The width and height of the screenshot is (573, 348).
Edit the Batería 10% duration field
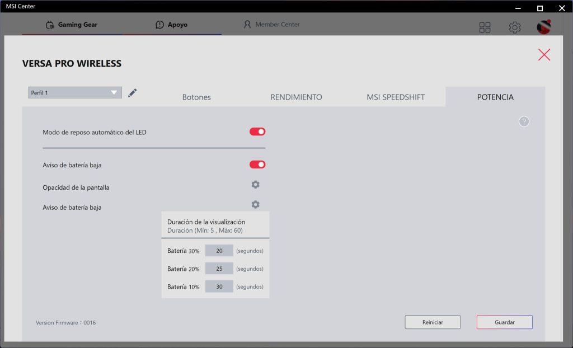click(219, 286)
